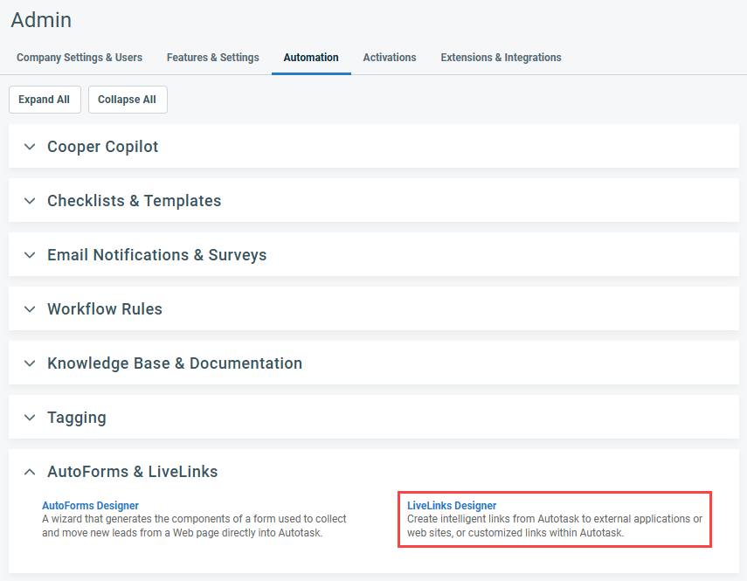
Task: Open the Extensions & Integrations tab
Action: pos(501,58)
